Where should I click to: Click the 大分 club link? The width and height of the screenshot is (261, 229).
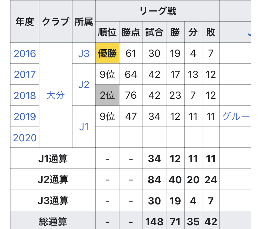[x=55, y=96]
